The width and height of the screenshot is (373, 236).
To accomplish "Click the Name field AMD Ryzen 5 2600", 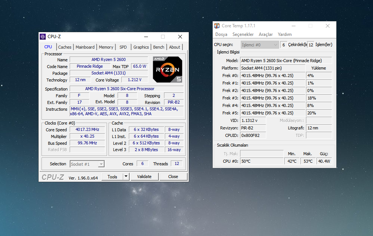I will pos(109,59).
